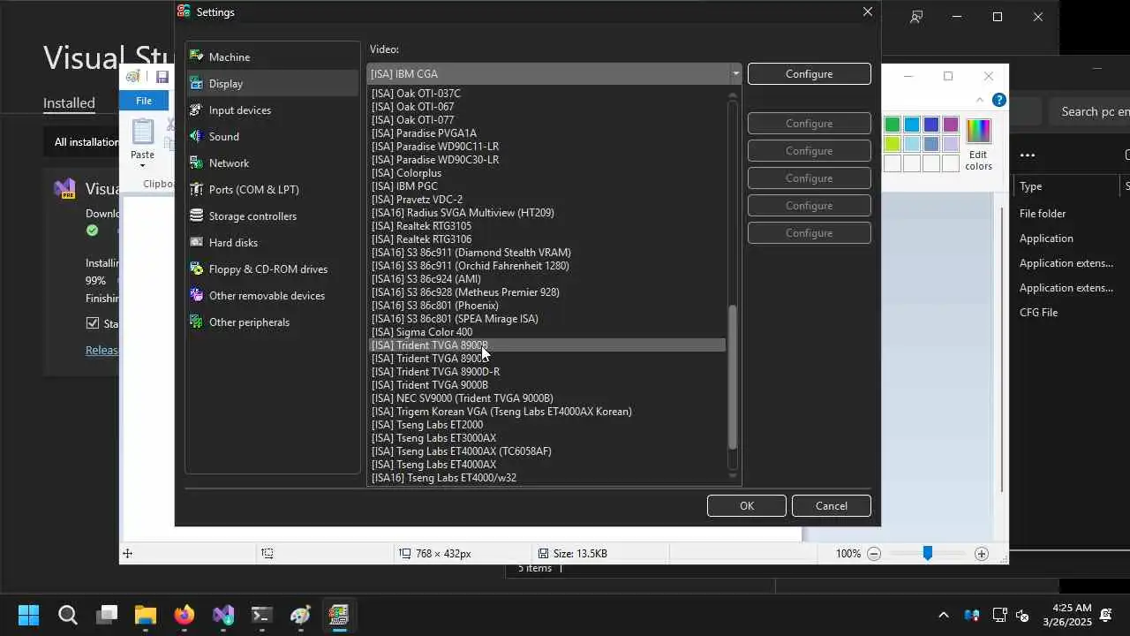
Task: Pick the green color swatch in Paint
Action: pos(893,125)
